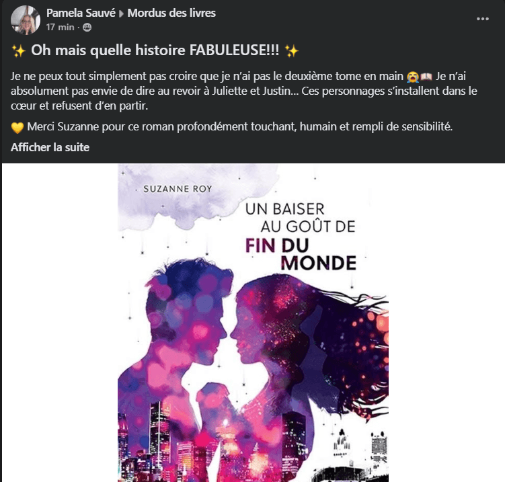This screenshot has width=505, height=482.
Task: Open the 17 min timestamp link
Action: pyautogui.click(x=60, y=28)
